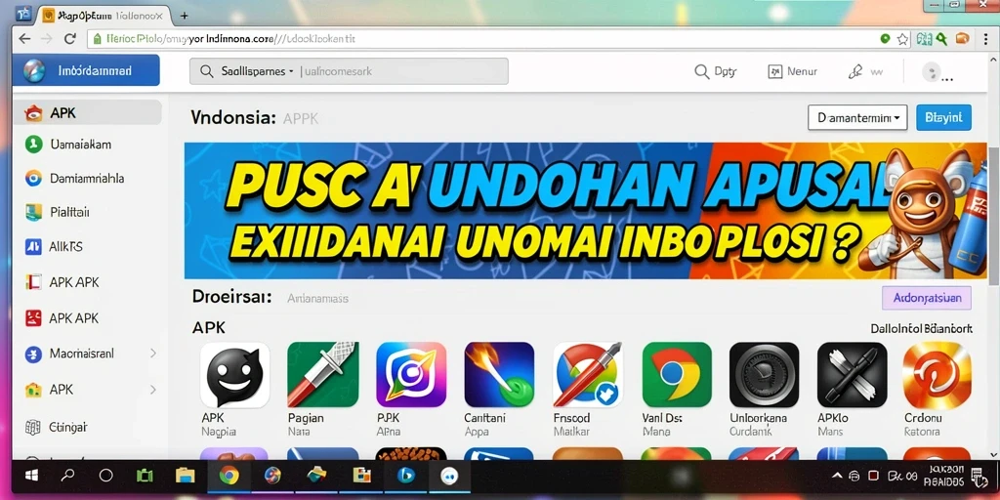Click the blue Btayint button

943,117
